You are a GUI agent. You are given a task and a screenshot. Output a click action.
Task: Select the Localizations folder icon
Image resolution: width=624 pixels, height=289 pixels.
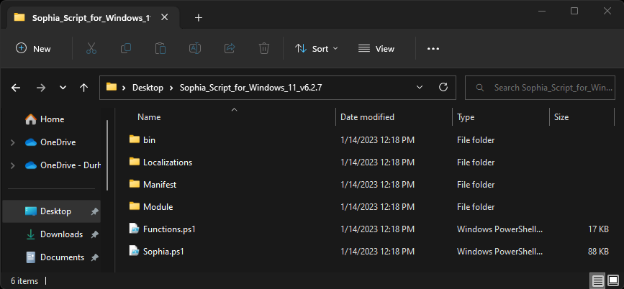tap(135, 162)
